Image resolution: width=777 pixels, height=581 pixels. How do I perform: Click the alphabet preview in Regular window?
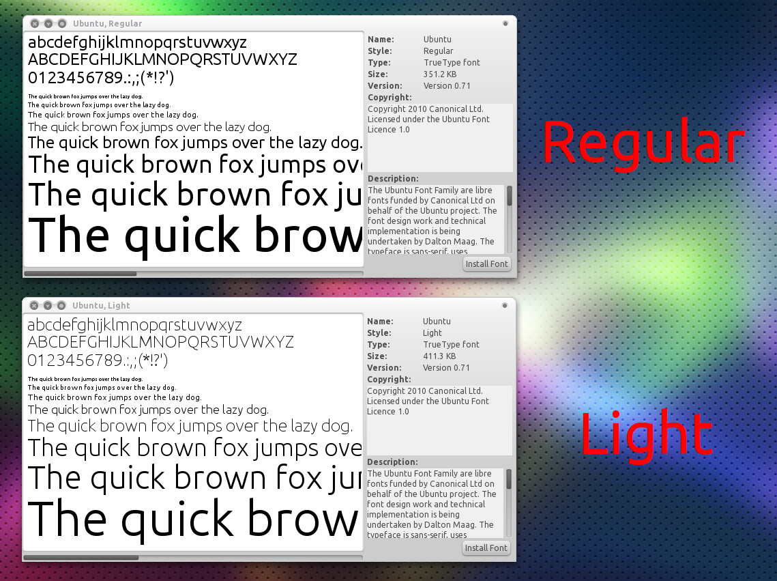[x=136, y=42]
